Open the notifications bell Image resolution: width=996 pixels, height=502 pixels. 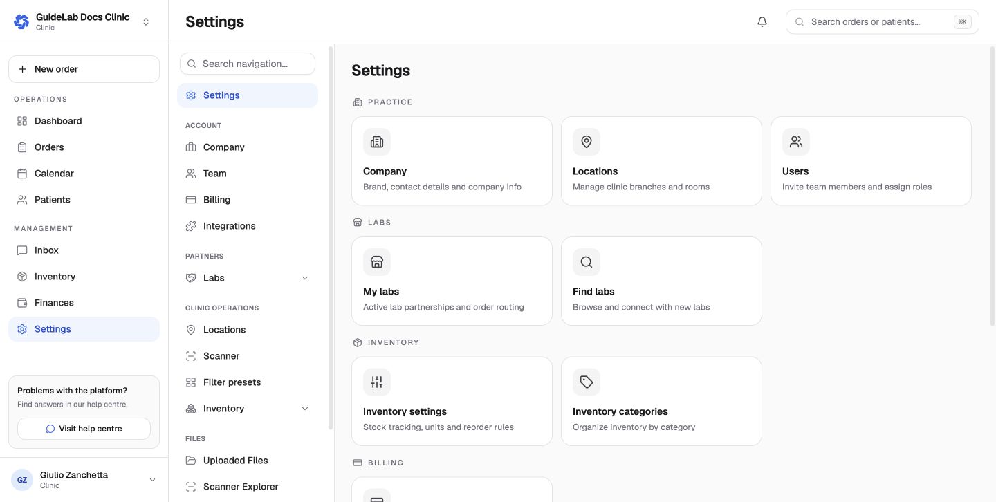762,21
